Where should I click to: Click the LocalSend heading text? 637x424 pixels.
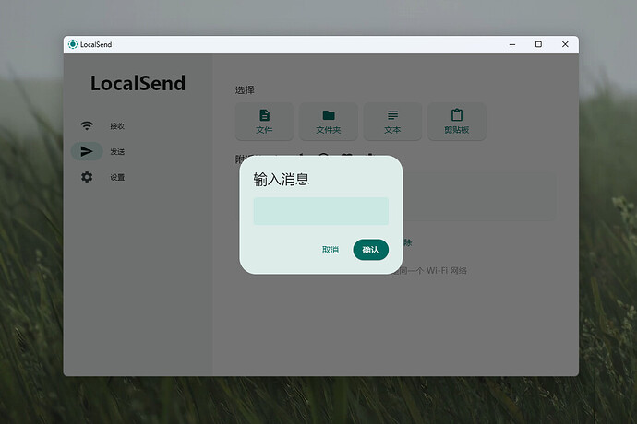pos(138,83)
